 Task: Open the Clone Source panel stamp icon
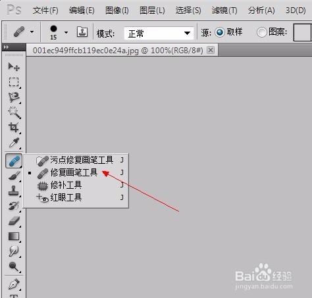pyautogui.click(x=82, y=32)
